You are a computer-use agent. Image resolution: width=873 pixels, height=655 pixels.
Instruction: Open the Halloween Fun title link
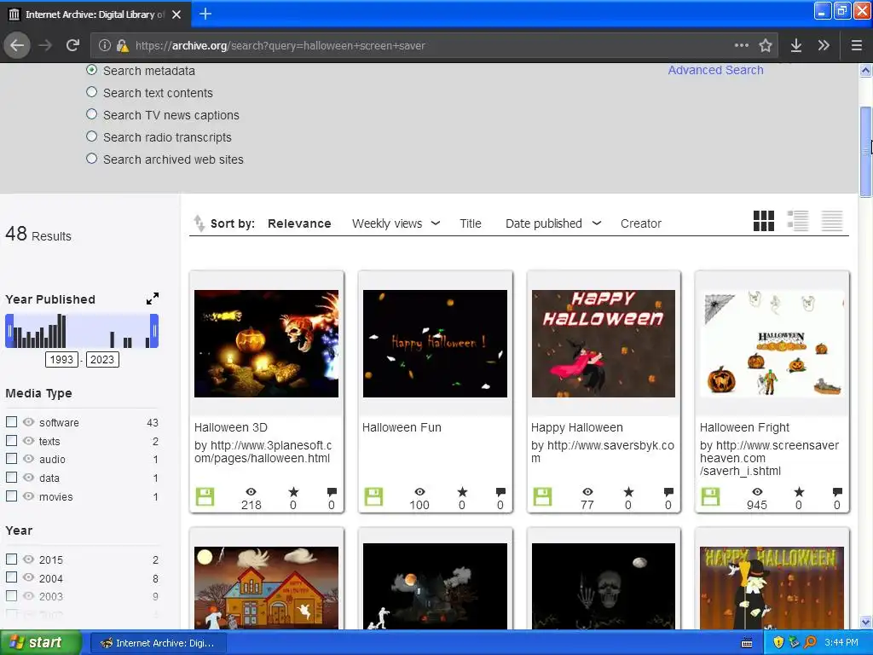click(x=402, y=427)
